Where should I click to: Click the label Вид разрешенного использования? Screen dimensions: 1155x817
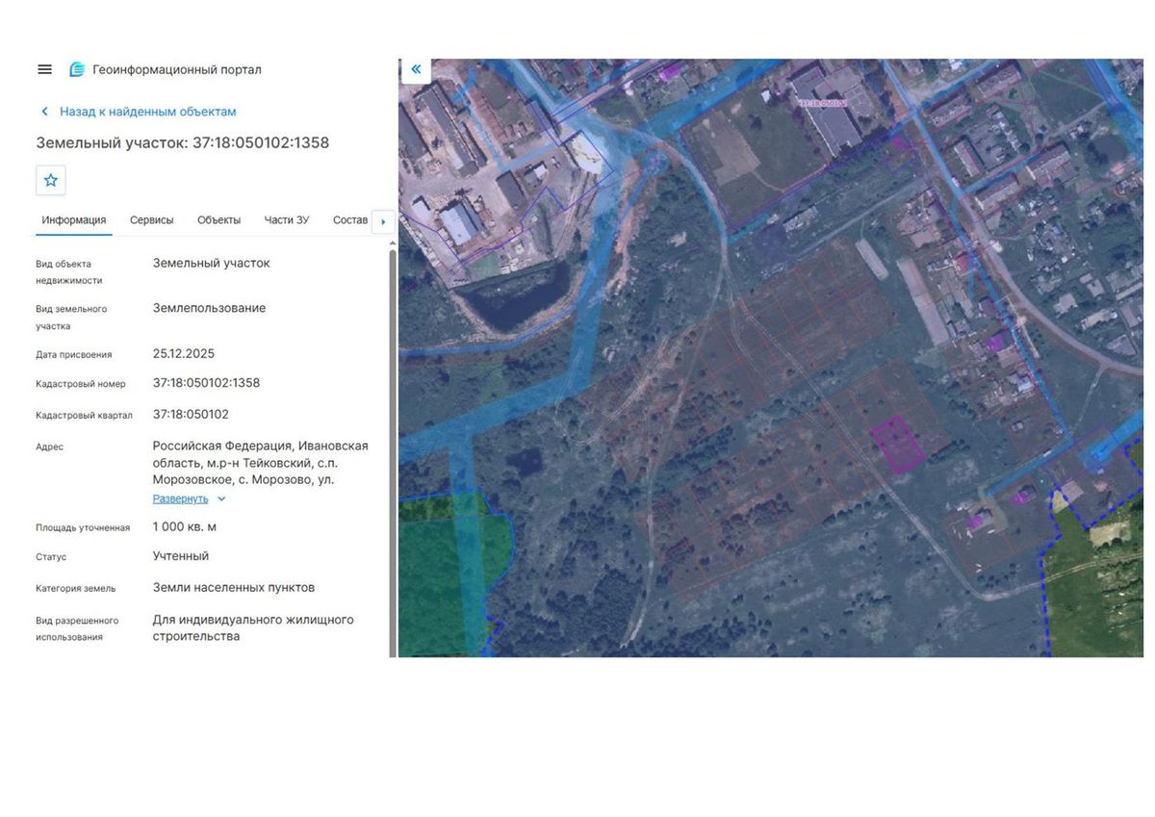(x=78, y=629)
